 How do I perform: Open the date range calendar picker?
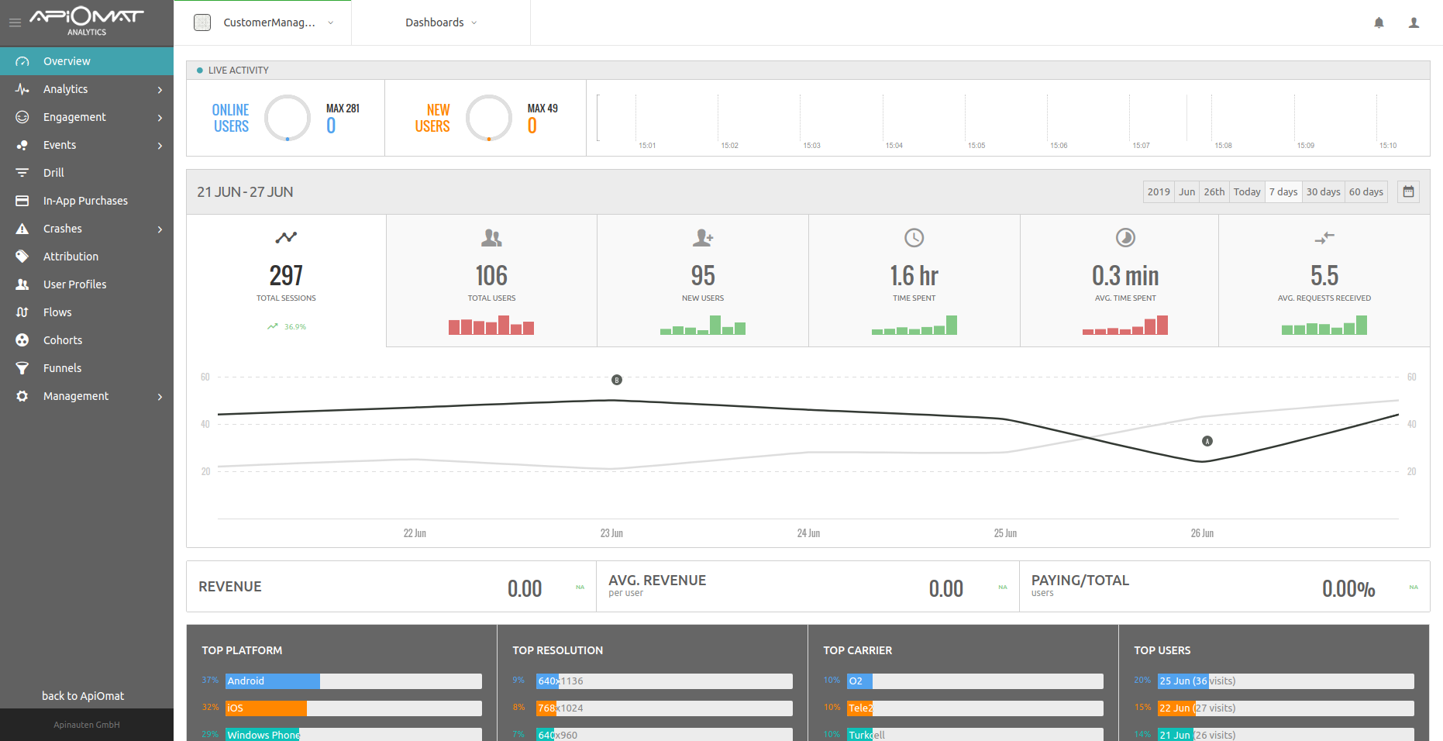coord(1408,191)
